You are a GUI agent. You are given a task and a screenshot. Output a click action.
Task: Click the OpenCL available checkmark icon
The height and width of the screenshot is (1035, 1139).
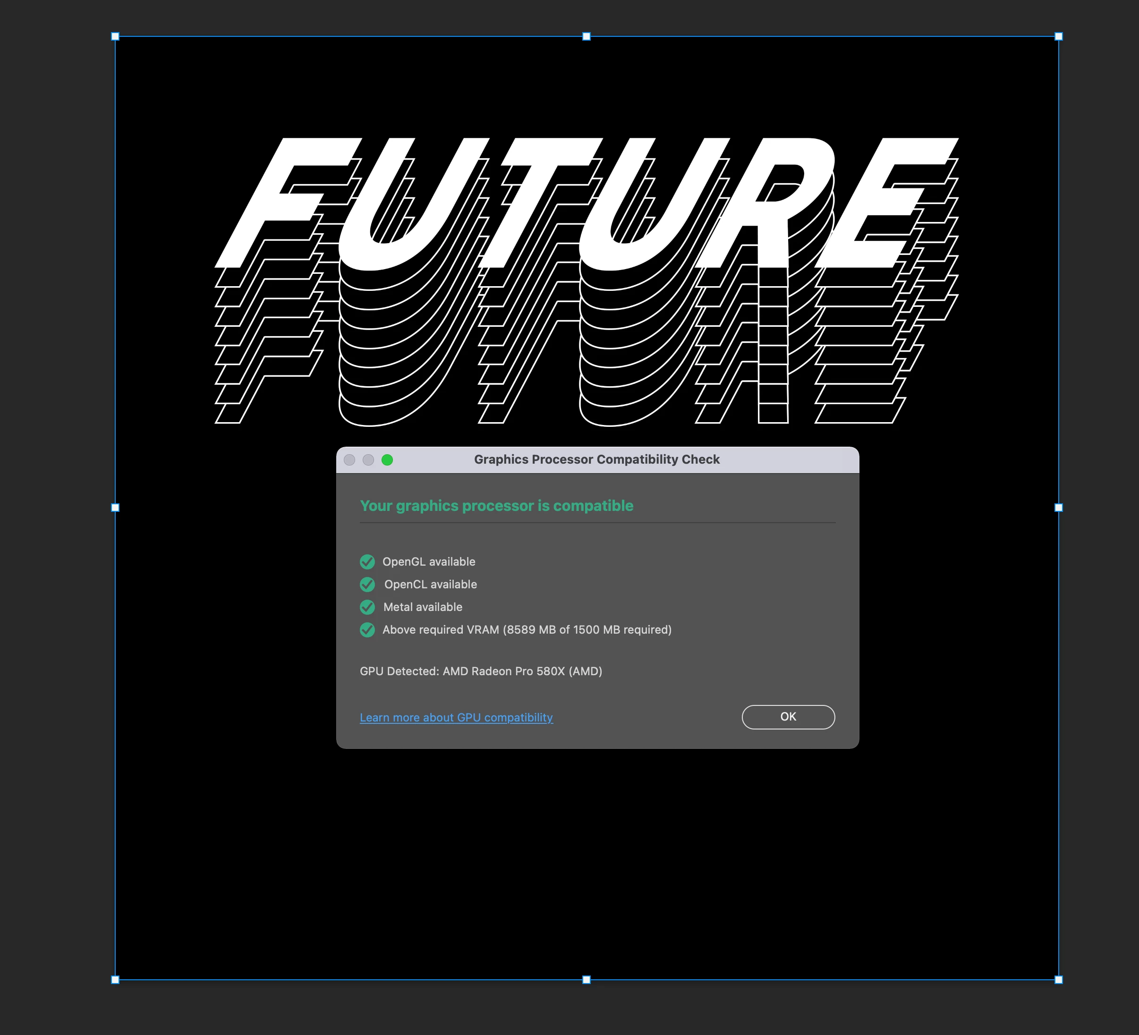click(x=367, y=584)
